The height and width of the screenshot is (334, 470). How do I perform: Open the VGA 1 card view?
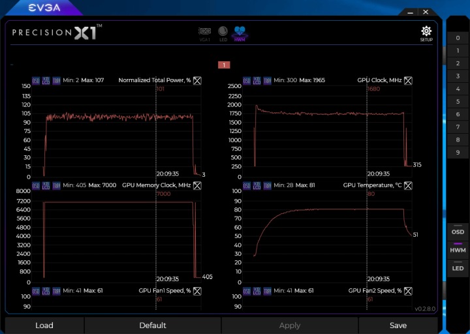pyautogui.click(x=205, y=34)
